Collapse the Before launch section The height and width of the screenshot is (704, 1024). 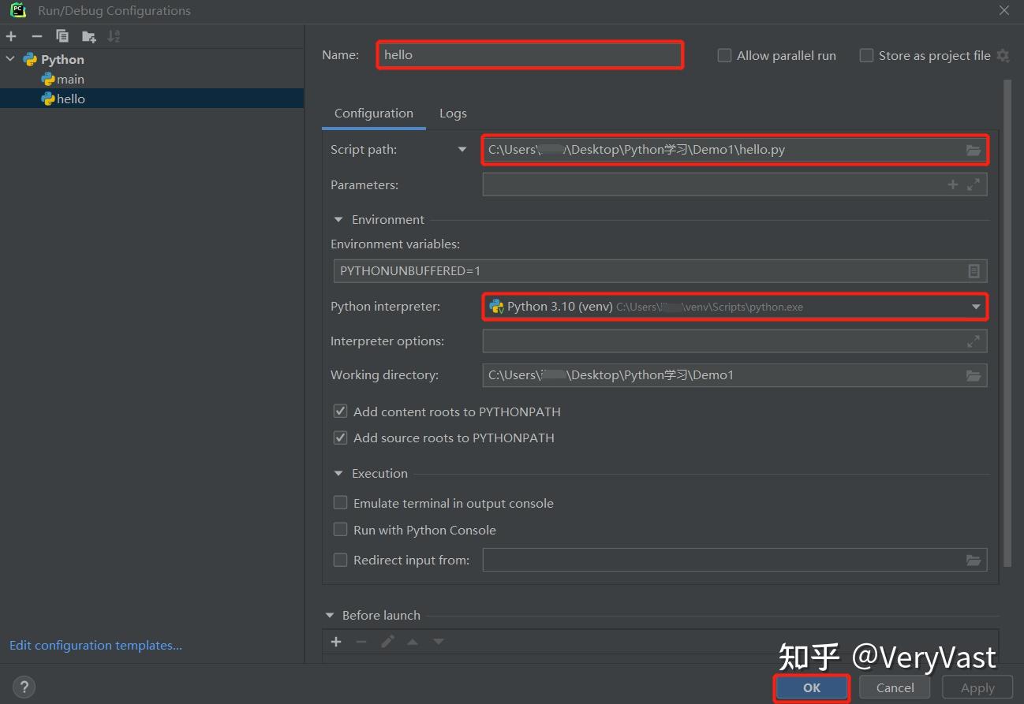click(x=329, y=615)
